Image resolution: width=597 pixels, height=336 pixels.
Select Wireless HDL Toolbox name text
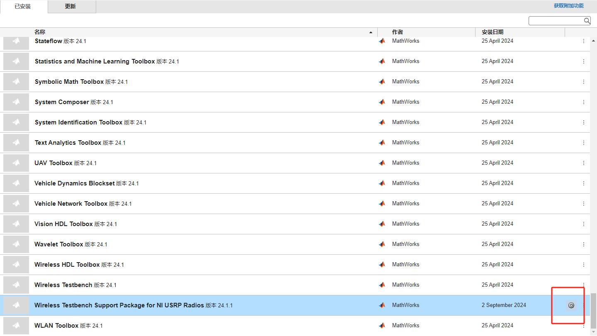pos(67,265)
